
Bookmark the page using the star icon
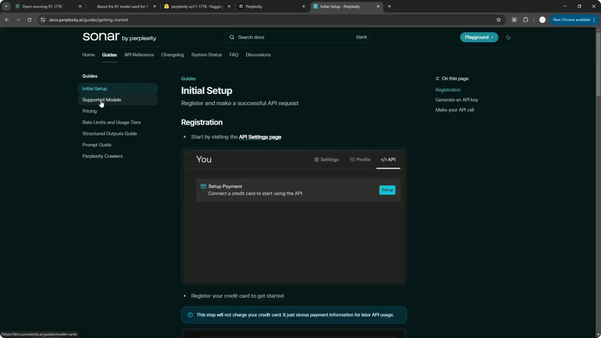click(x=498, y=19)
